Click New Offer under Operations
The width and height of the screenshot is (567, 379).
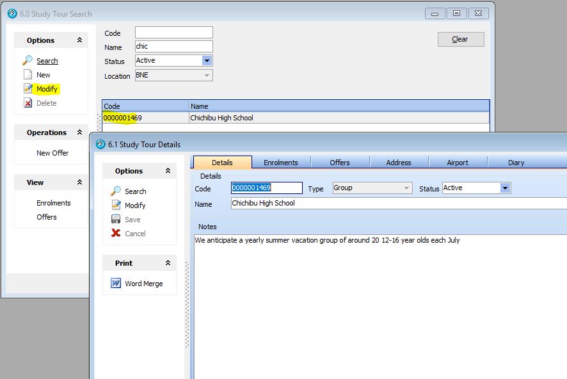[52, 153]
